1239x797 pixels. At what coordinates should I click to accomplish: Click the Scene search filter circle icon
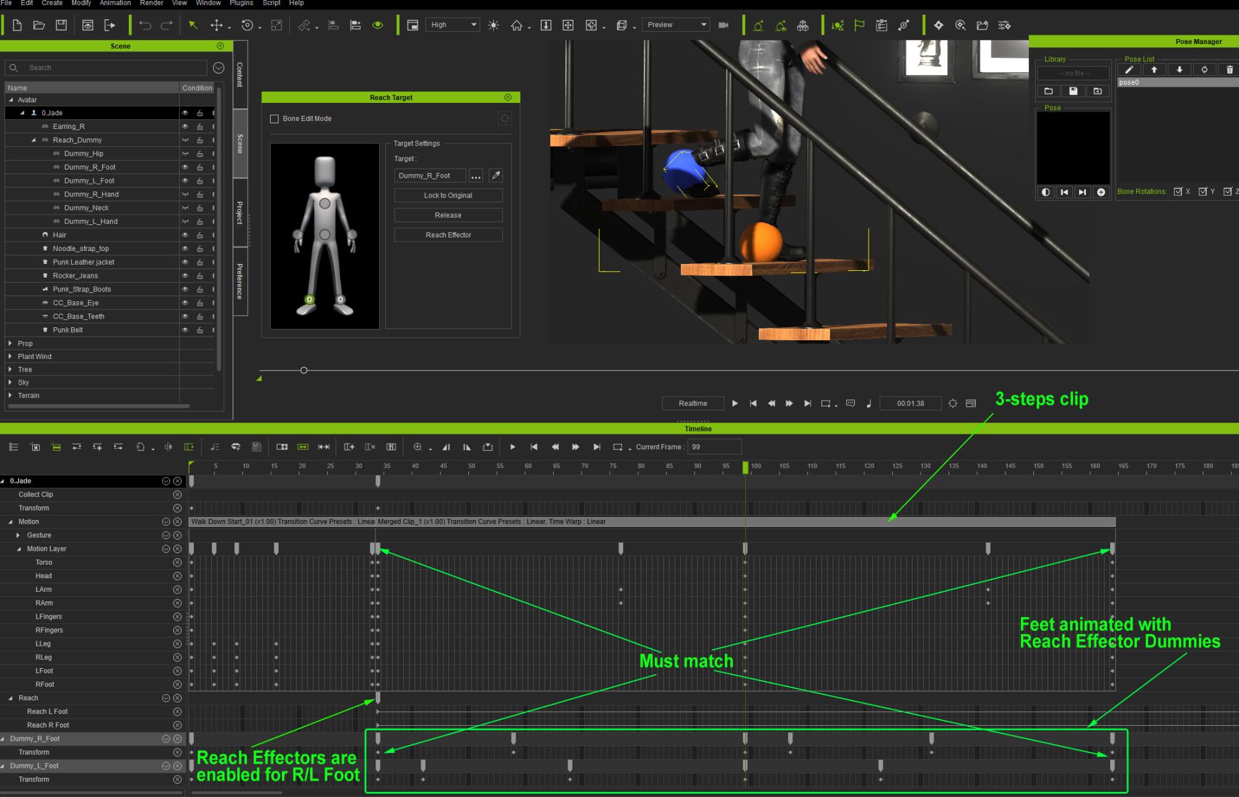(219, 68)
